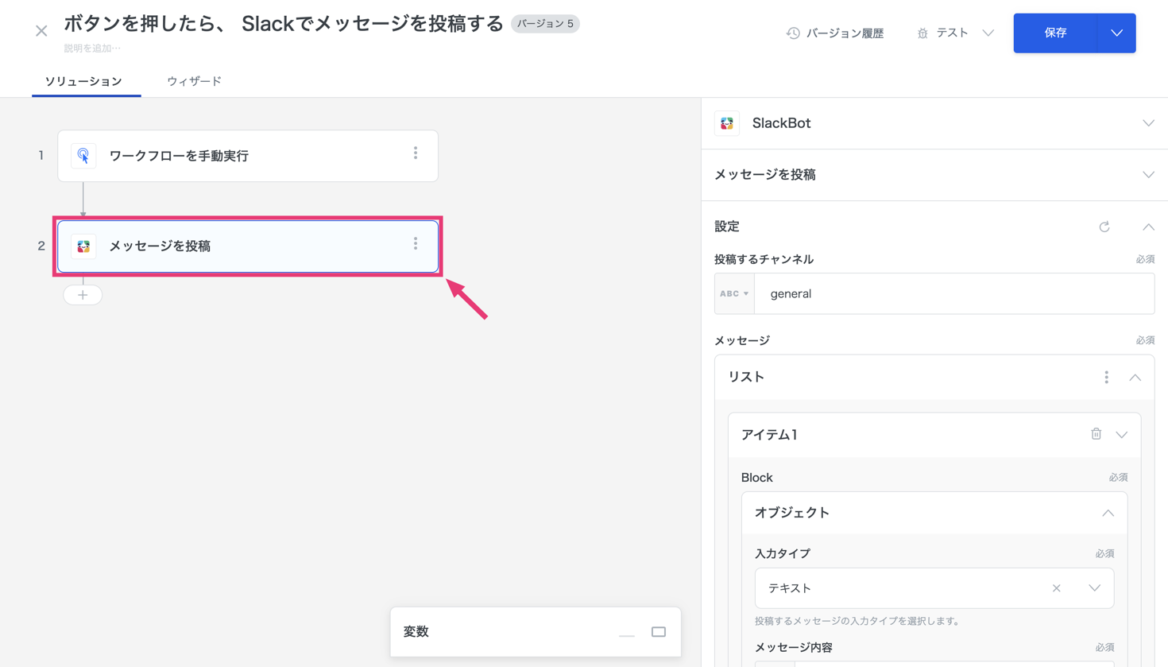Open the three-dot menu on post message step
Viewport: 1168px width, 667px height.
tap(416, 244)
